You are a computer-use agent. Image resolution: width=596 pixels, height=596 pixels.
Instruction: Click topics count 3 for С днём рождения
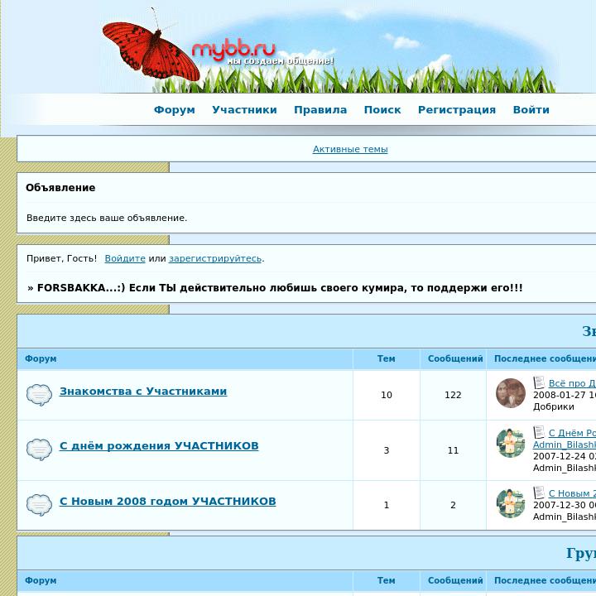point(387,450)
